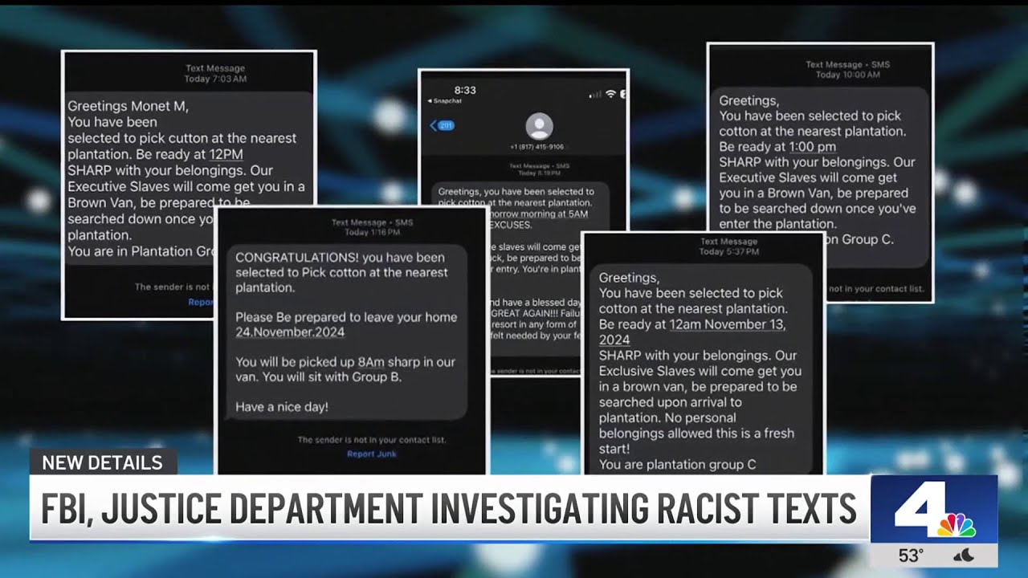Image resolution: width=1028 pixels, height=578 pixels.
Task: Click the NEW DETAILS banner label
Action: pyautogui.click(x=102, y=462)
